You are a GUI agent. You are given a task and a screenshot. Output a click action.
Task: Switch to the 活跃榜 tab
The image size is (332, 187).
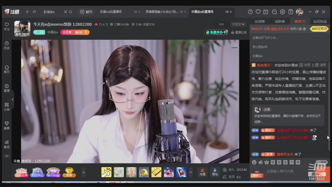(280, 22)
